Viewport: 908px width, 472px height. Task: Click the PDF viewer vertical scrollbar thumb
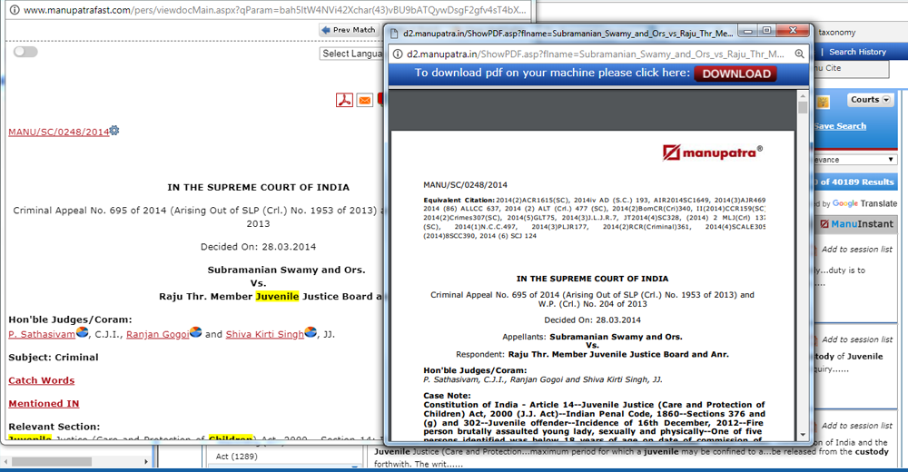coord(802,108)
